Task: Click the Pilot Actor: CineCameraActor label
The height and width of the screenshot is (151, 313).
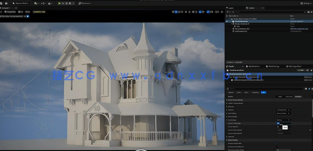Action: point(12,16)
